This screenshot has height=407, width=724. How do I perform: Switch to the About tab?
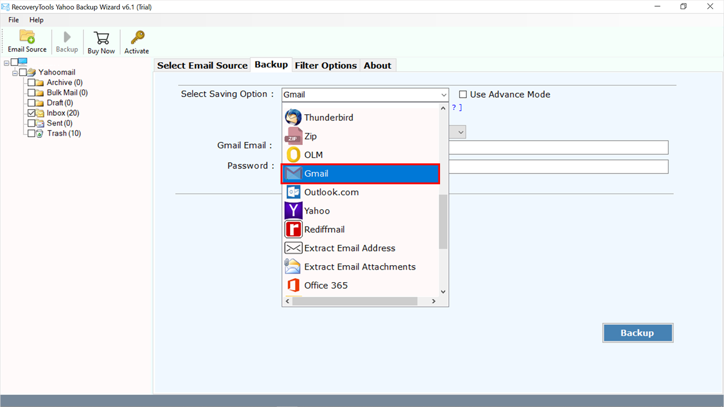[x=377, y=66]
